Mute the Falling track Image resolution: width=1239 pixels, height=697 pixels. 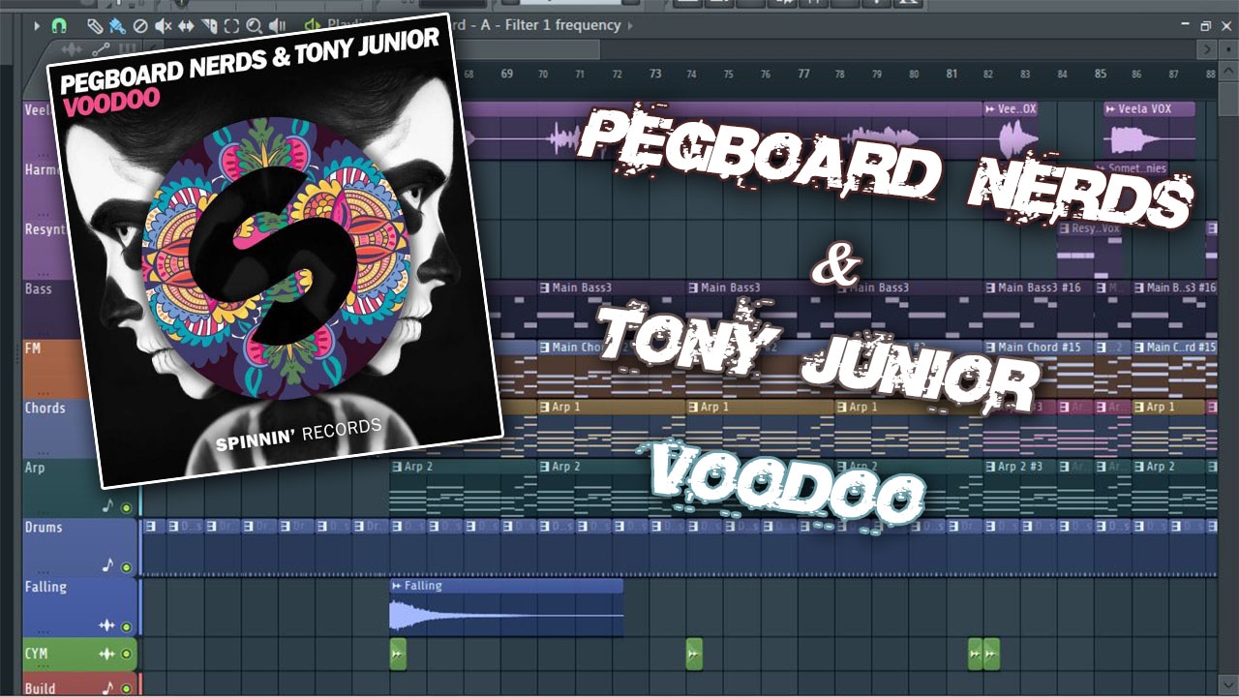(x=126, y=626)
